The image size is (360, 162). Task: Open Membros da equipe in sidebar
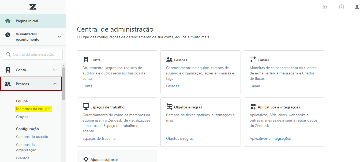pos(33,109)
